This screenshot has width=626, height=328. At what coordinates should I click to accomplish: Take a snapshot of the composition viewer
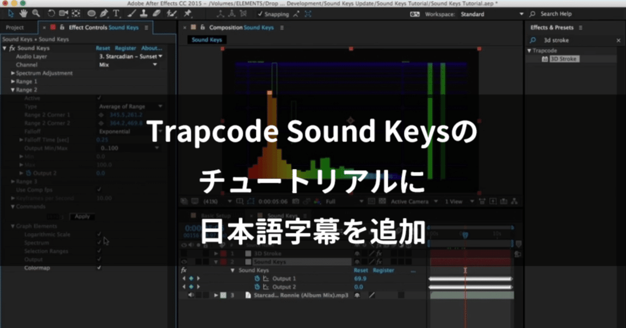pos(296,201)
